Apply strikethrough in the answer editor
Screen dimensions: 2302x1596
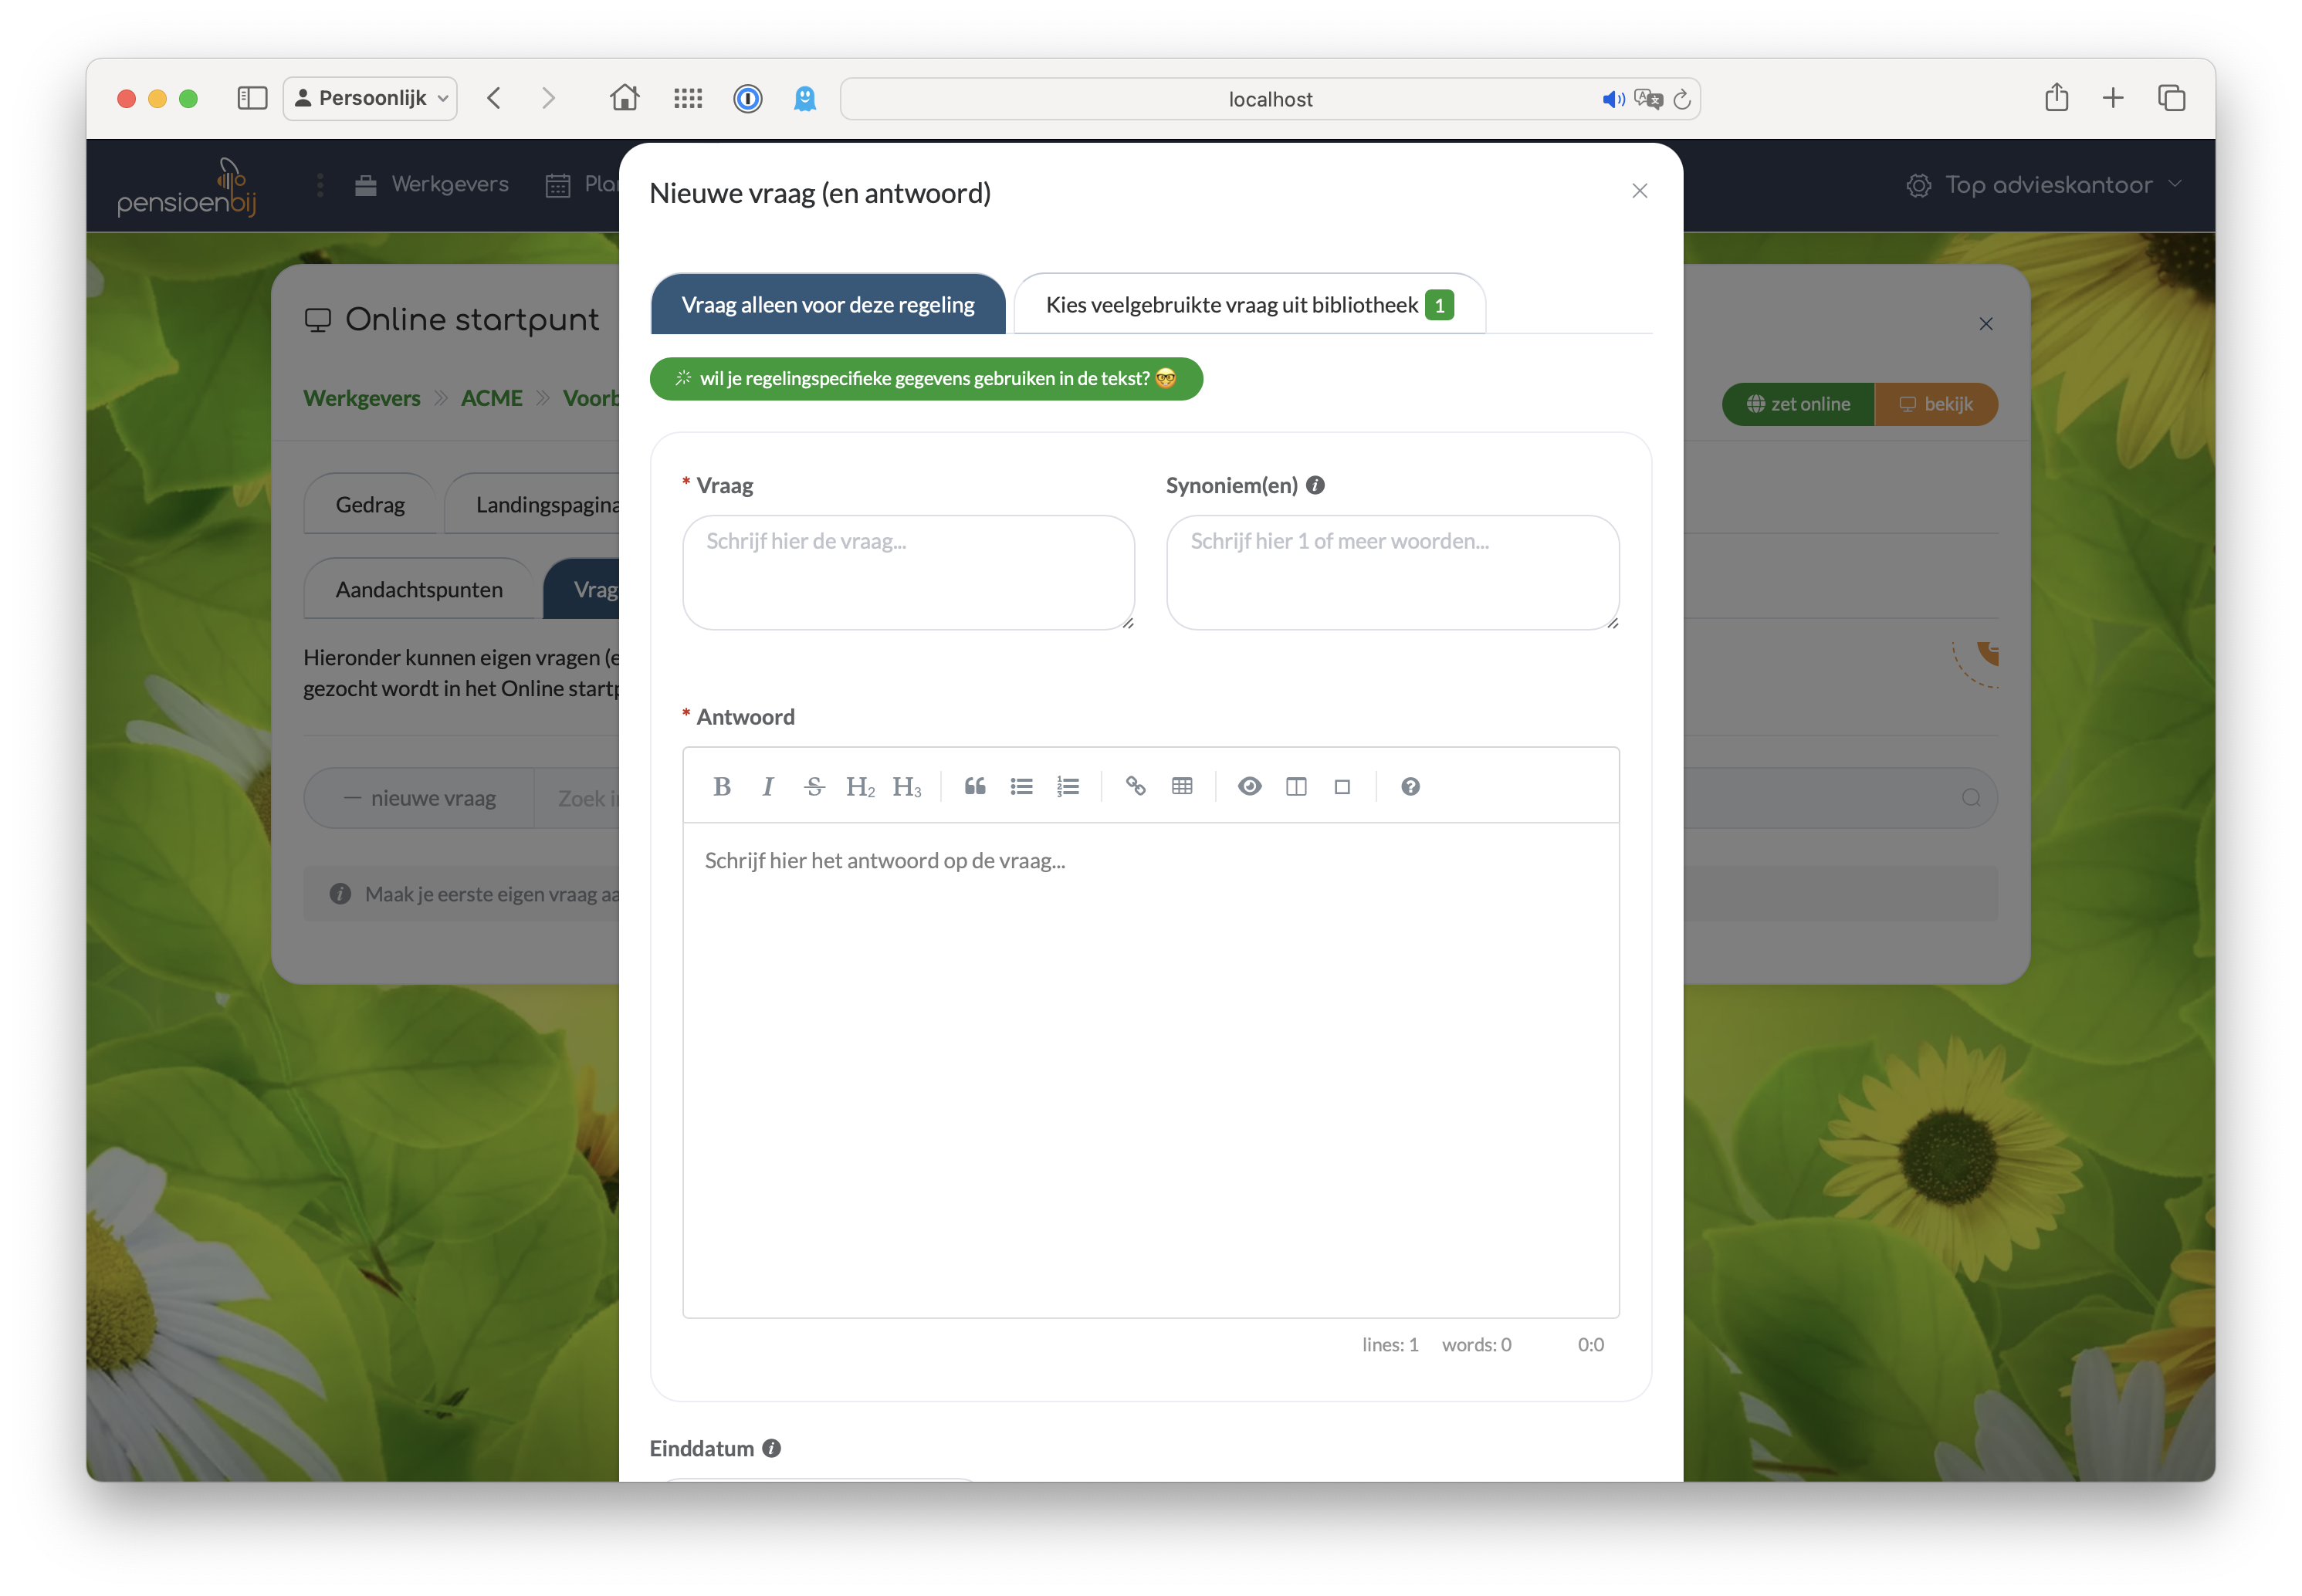814,787
